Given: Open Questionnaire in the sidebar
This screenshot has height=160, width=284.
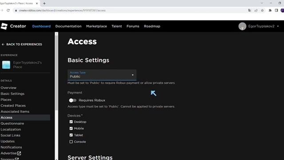Looking at the screenshot, I should 12,124.
